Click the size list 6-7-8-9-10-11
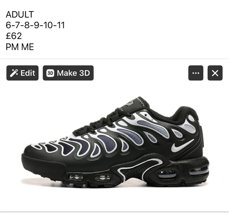 (x=35, y=25)
